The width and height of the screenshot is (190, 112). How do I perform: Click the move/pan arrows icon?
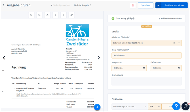(56, 15)
